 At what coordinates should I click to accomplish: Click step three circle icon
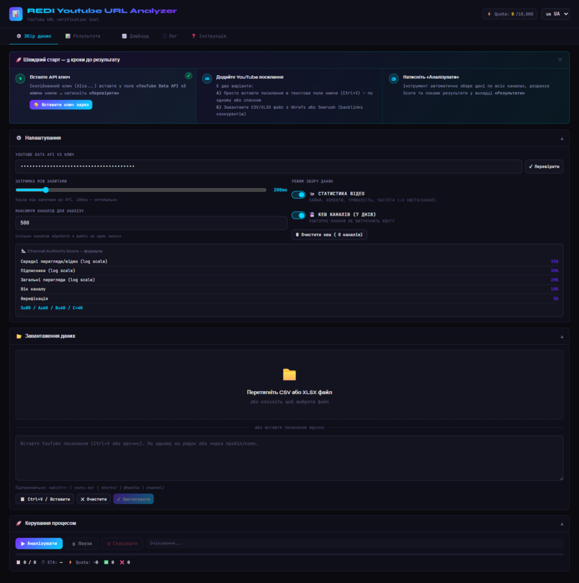(393, 78)
